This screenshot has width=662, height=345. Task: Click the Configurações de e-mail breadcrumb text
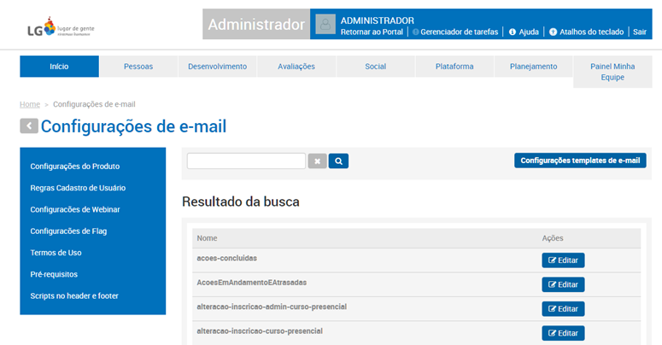(x=94, y=104)
